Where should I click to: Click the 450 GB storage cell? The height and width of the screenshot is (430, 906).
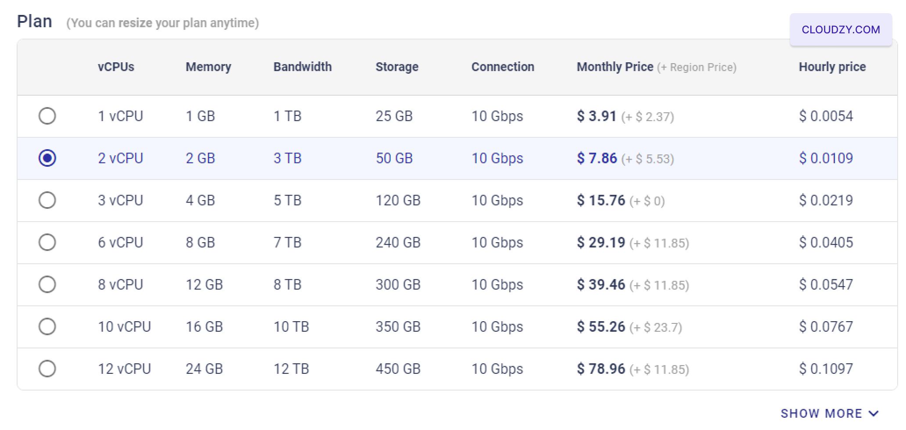398,369
